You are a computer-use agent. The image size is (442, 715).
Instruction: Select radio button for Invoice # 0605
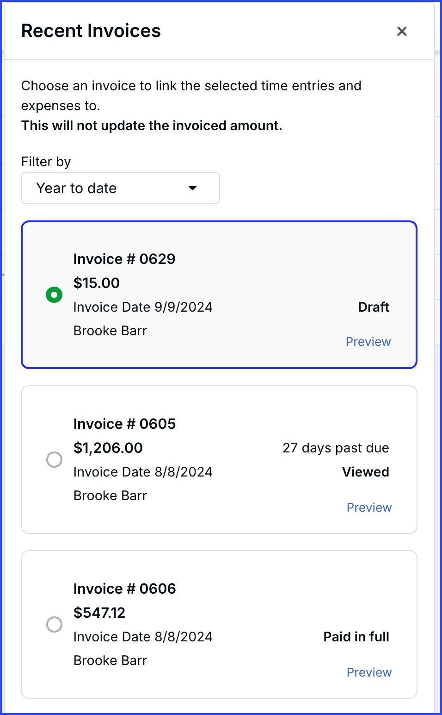tap(54, 459)
